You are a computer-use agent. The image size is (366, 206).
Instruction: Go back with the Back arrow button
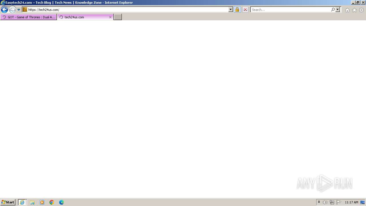(4, 10)
